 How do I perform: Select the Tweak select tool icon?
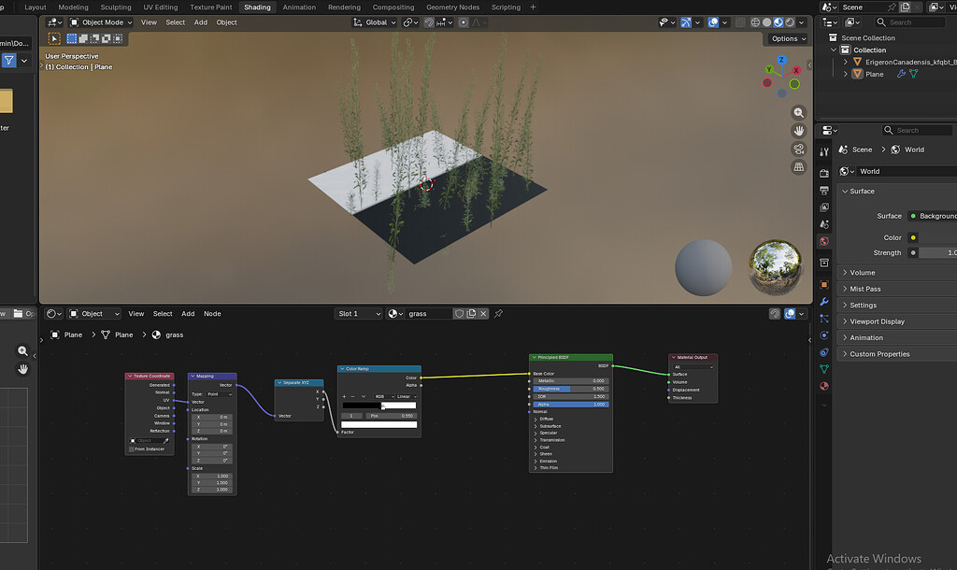(54, 38)
